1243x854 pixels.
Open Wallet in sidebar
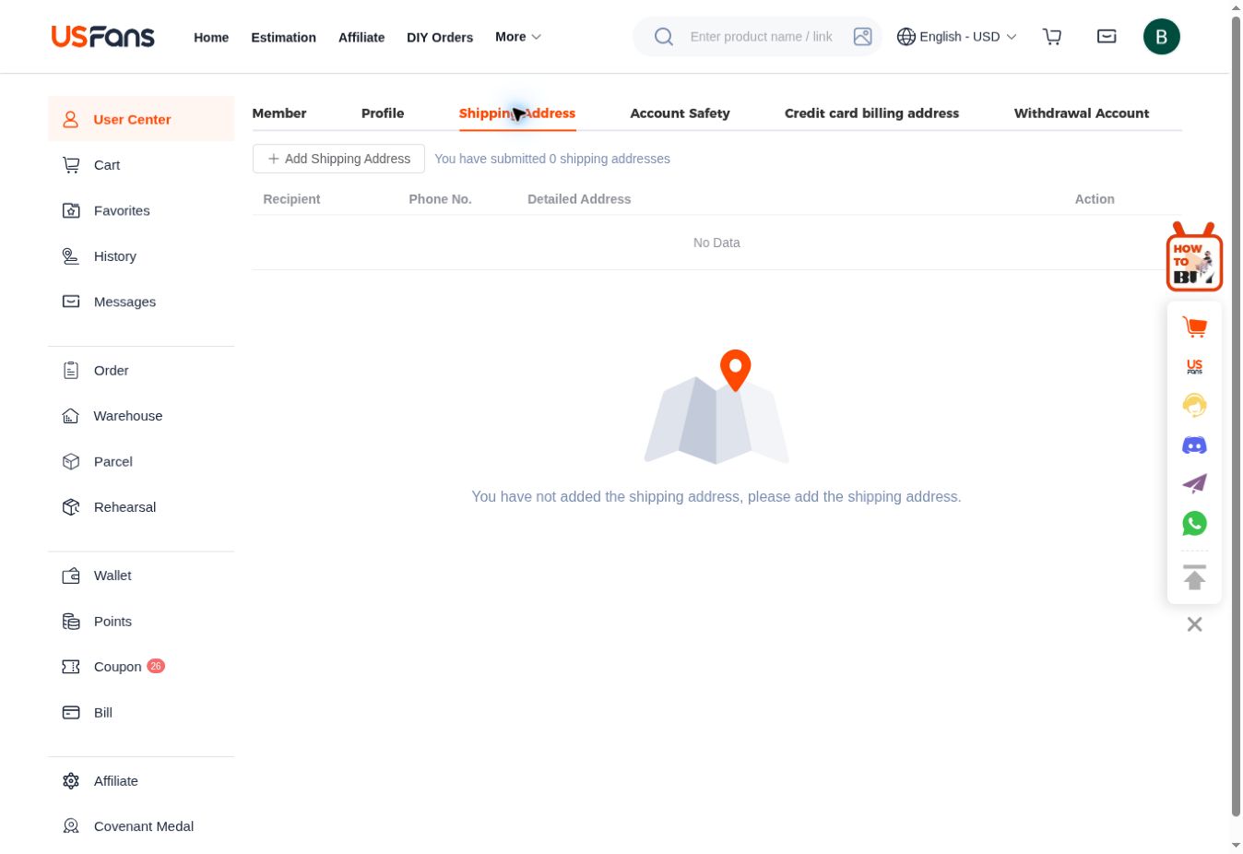141,575
